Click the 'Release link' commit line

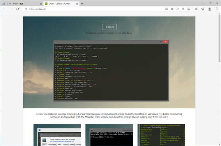click(66, 99)
